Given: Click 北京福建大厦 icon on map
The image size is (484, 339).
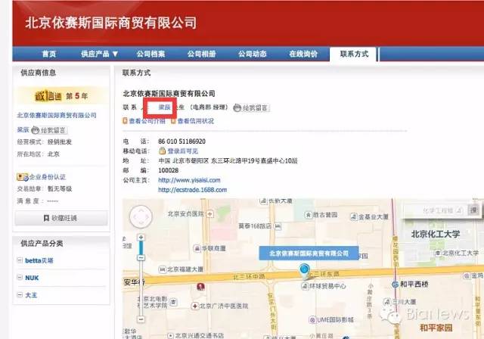Looking at the screenshot, I should 163,269.
